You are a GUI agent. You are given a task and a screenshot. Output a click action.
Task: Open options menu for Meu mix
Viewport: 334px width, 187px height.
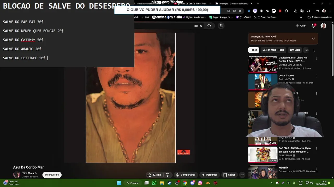click(317, 168)
